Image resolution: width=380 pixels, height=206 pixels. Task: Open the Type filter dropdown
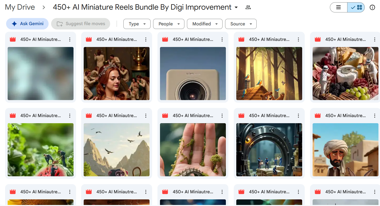point(137,24)
